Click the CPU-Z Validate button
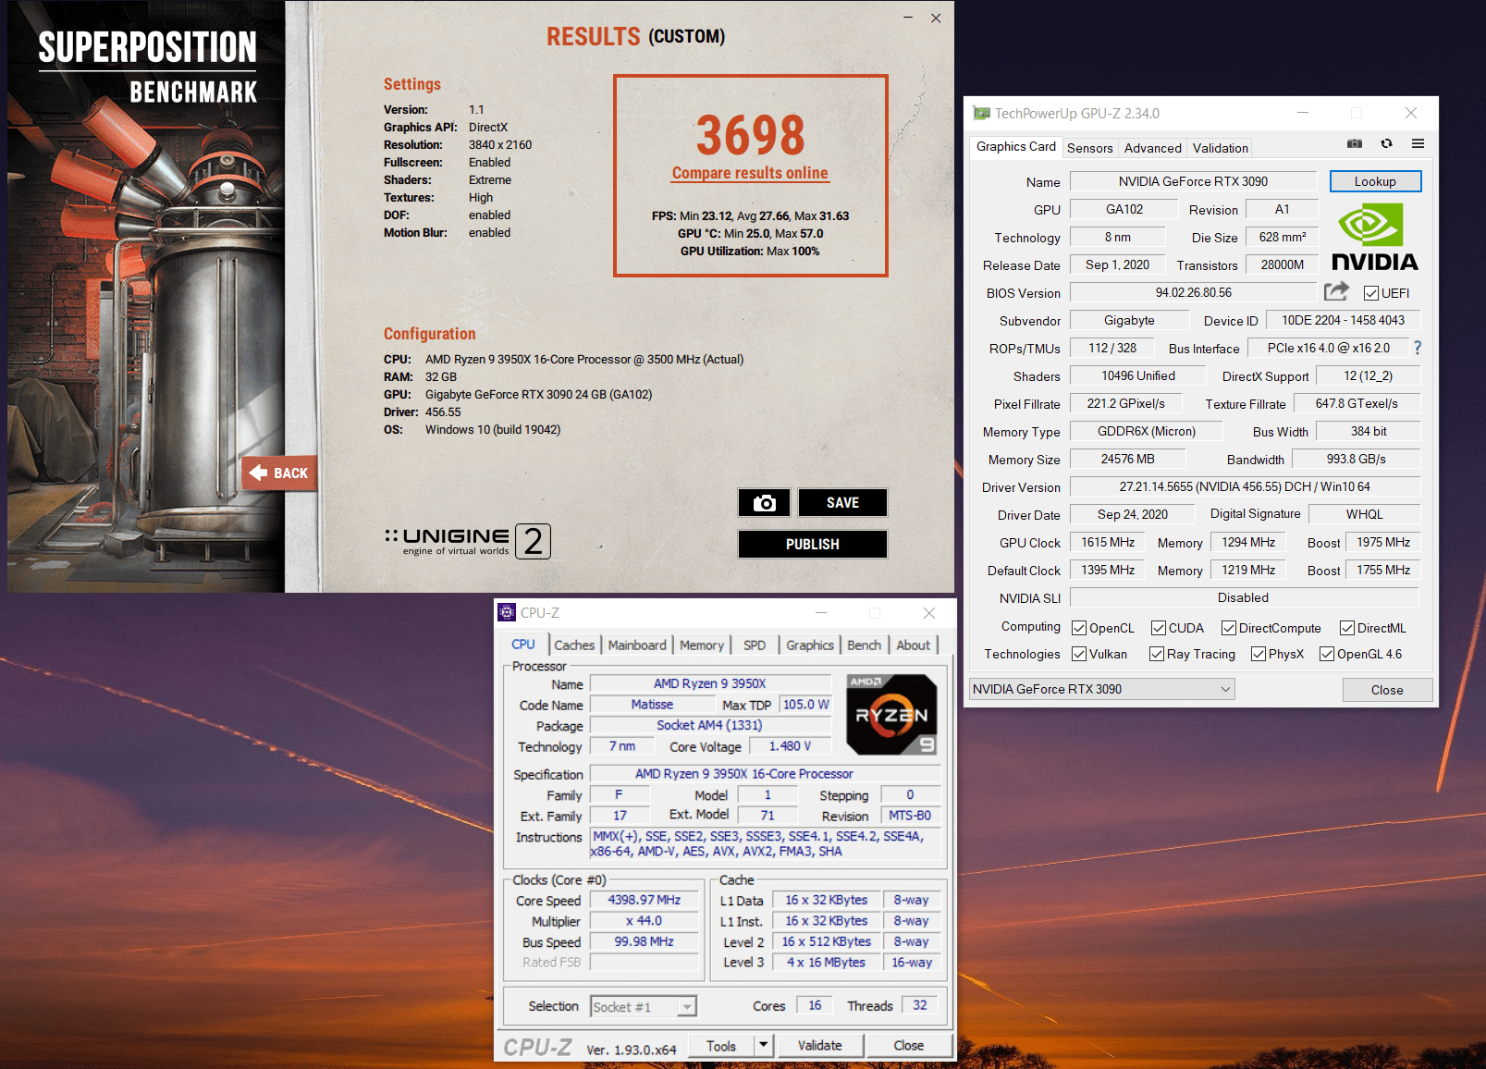The width and height of the screenshot is (1486, 1069). 819,1045
